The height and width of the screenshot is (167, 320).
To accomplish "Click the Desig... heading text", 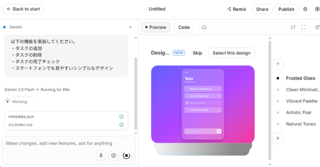I will 160,53.
